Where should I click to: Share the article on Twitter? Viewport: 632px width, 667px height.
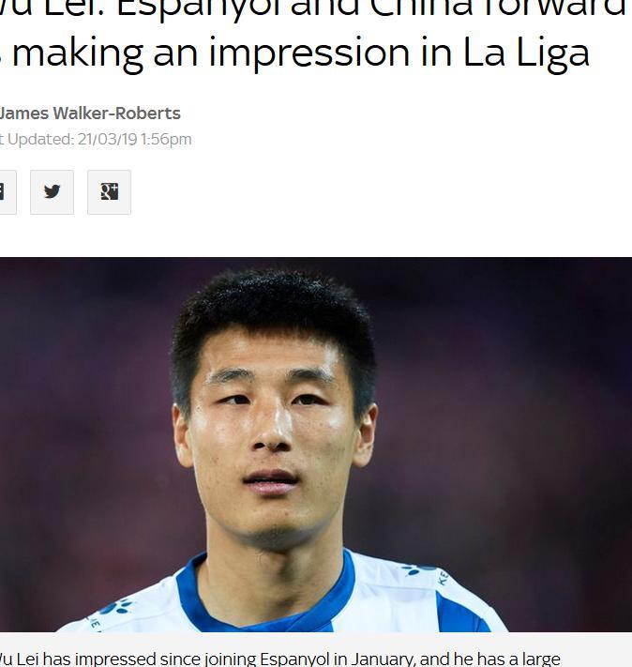[52, 192]
